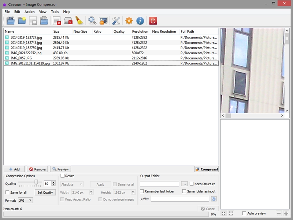This screenshot has height=220, width=293.
Task: Click the building preview image
Action: coord(252,70)
